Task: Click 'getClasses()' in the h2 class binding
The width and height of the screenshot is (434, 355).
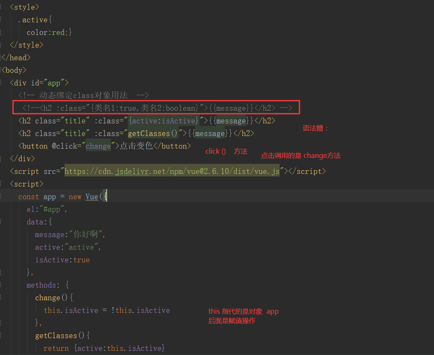Action: point(153,133)
